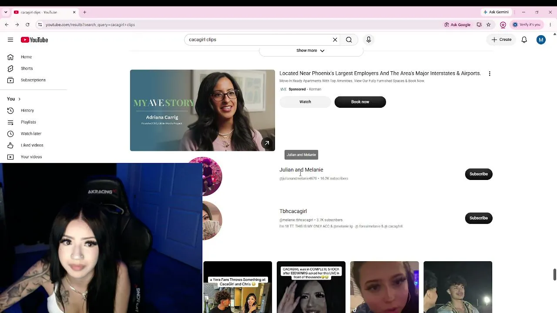Screen dimensions: 557x313
Task: Open the Tbhcacagirl channel name
Action: tap(293, 211)
